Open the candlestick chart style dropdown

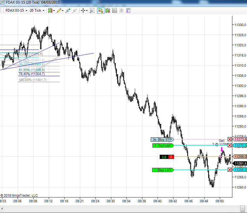pyautogui.click(x=51, y=10)
